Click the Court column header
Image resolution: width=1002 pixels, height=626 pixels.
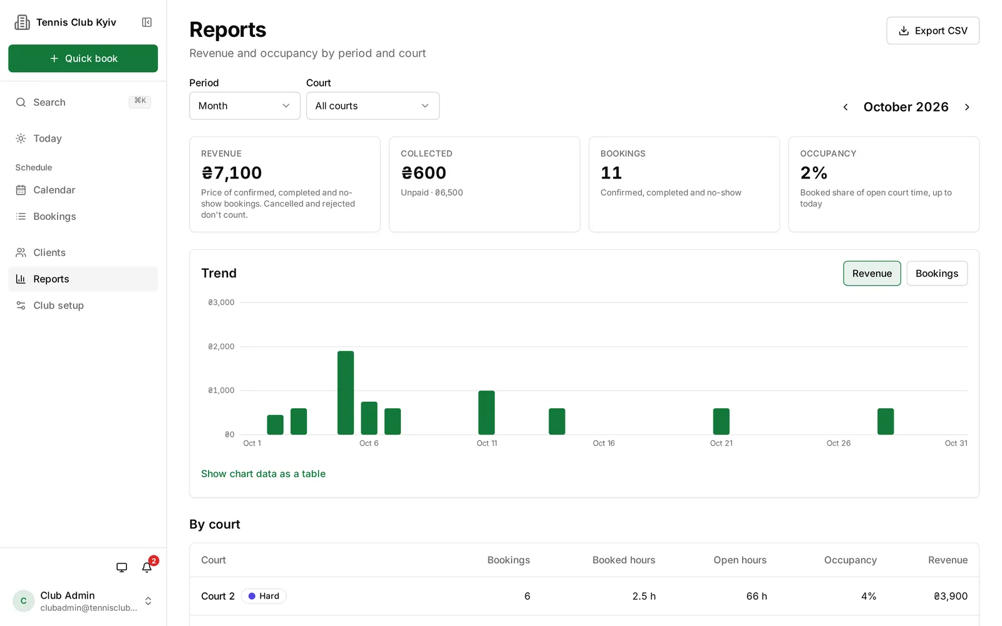tap(214, 560)
